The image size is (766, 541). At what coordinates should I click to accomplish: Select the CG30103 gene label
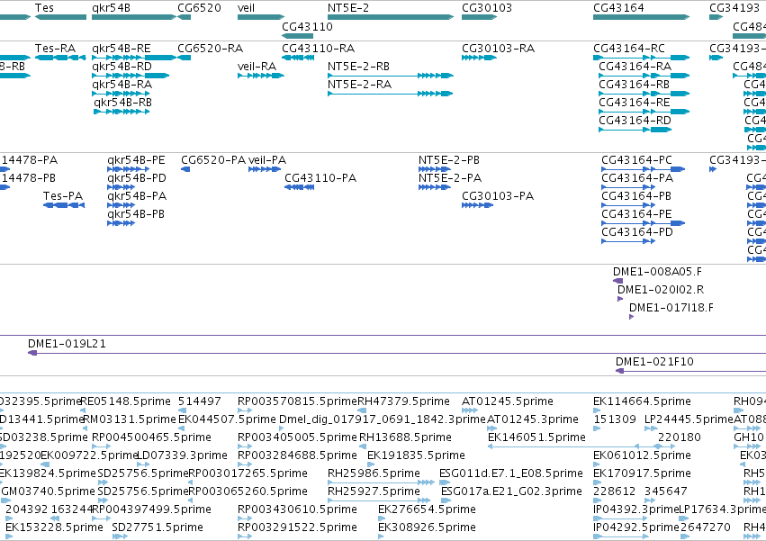click(487, 8)
